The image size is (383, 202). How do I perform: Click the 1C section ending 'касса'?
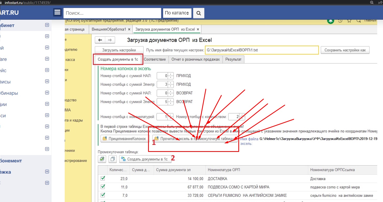click(70, 60)
